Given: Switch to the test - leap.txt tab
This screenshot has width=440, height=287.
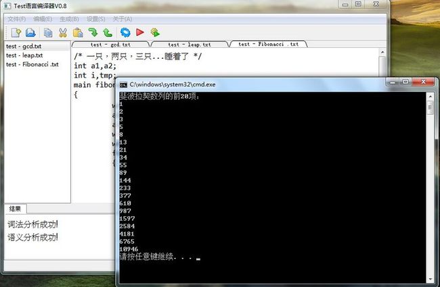Looking at the screenshot, I should pos(190,45).
